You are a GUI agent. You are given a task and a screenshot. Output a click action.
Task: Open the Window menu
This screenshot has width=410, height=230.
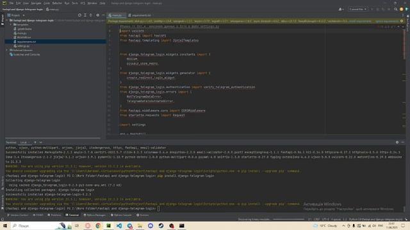(92, 3)
